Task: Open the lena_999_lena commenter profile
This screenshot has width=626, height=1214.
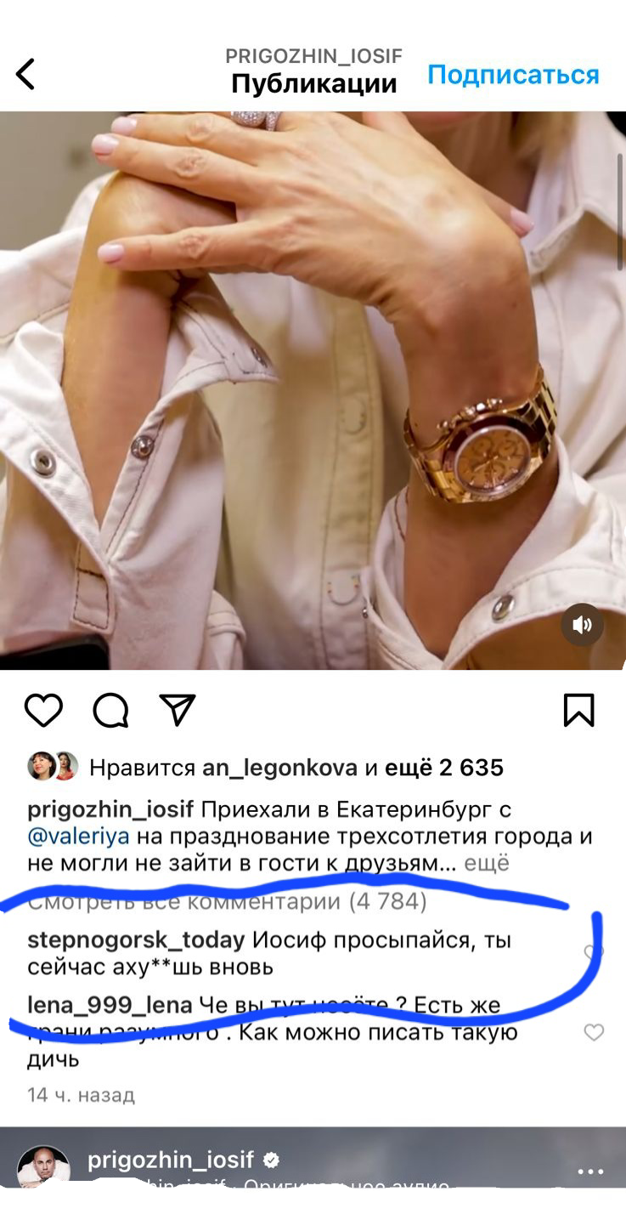Action: [x=110, y=1006]
